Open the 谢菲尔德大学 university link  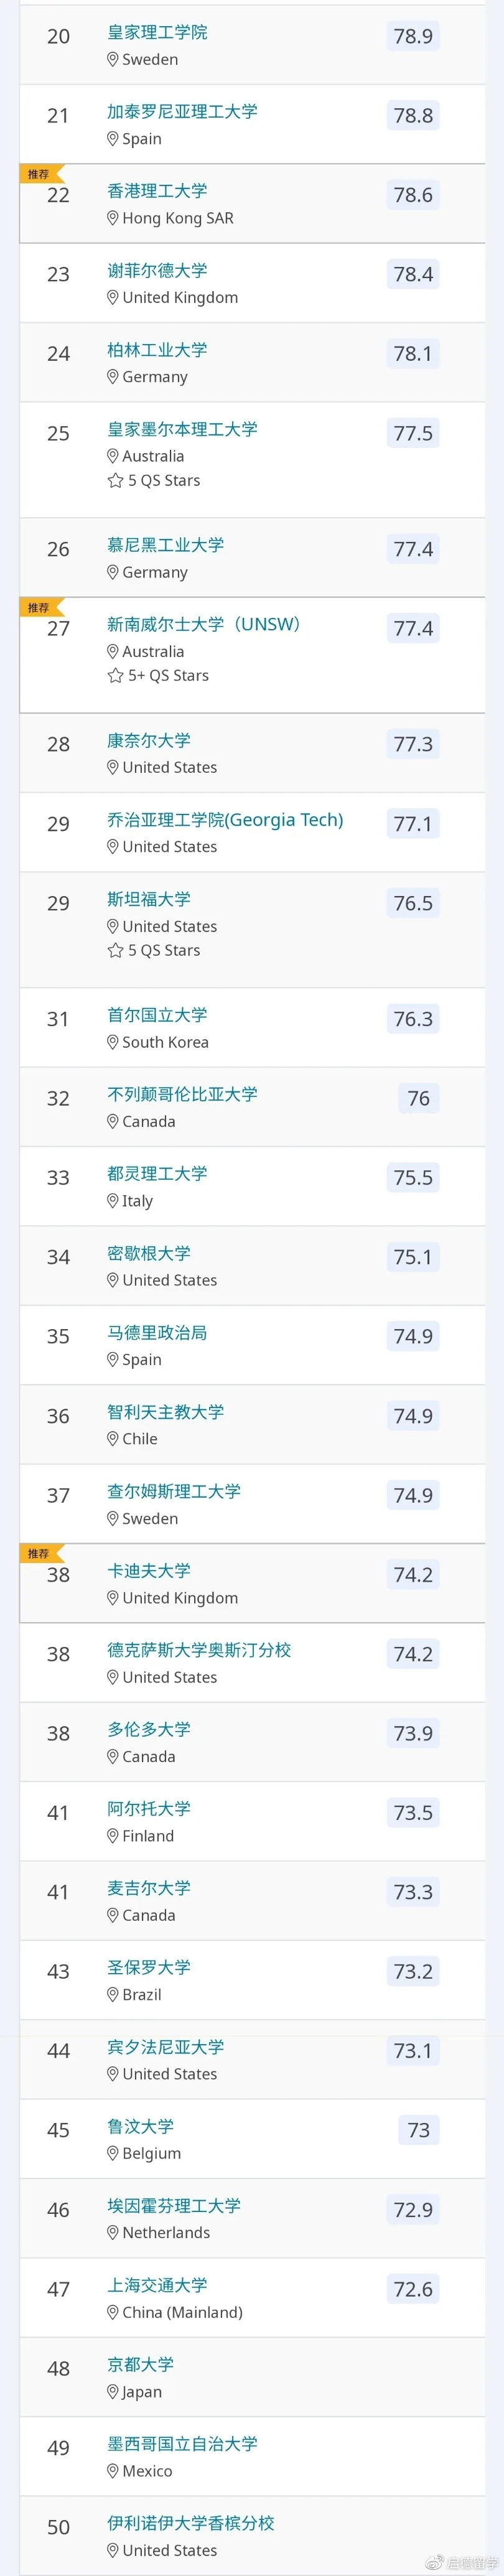click(x=157, y=271)
